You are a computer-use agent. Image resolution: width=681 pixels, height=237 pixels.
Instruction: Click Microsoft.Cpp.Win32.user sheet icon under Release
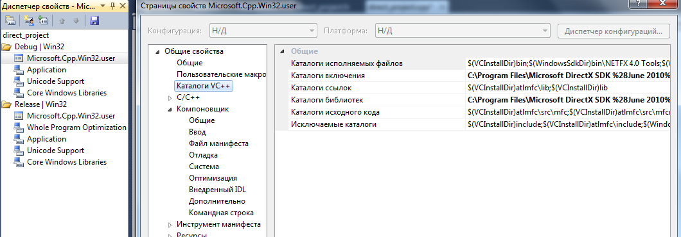pos(19,116)
